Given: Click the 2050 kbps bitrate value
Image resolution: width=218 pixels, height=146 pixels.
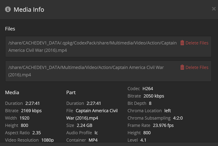Looking at the screenshot, I should (x=154, y=96).
